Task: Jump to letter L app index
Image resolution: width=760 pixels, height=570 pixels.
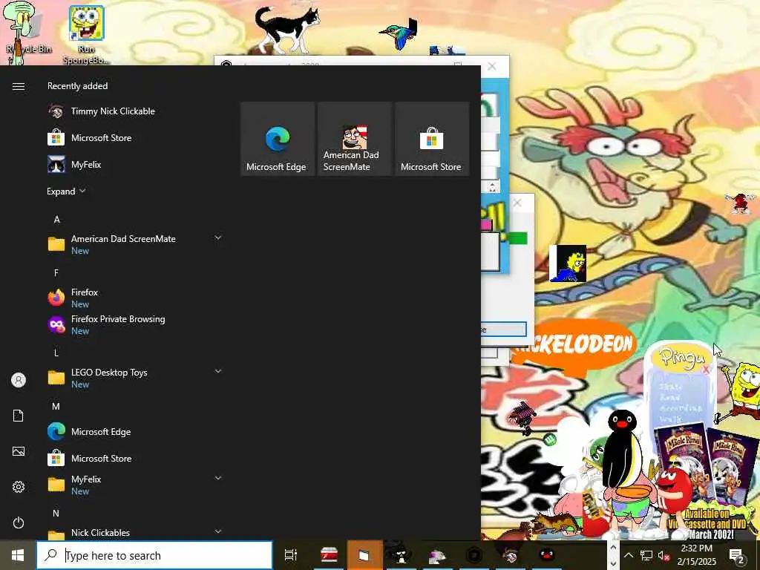Action: (x=56, y=353)
